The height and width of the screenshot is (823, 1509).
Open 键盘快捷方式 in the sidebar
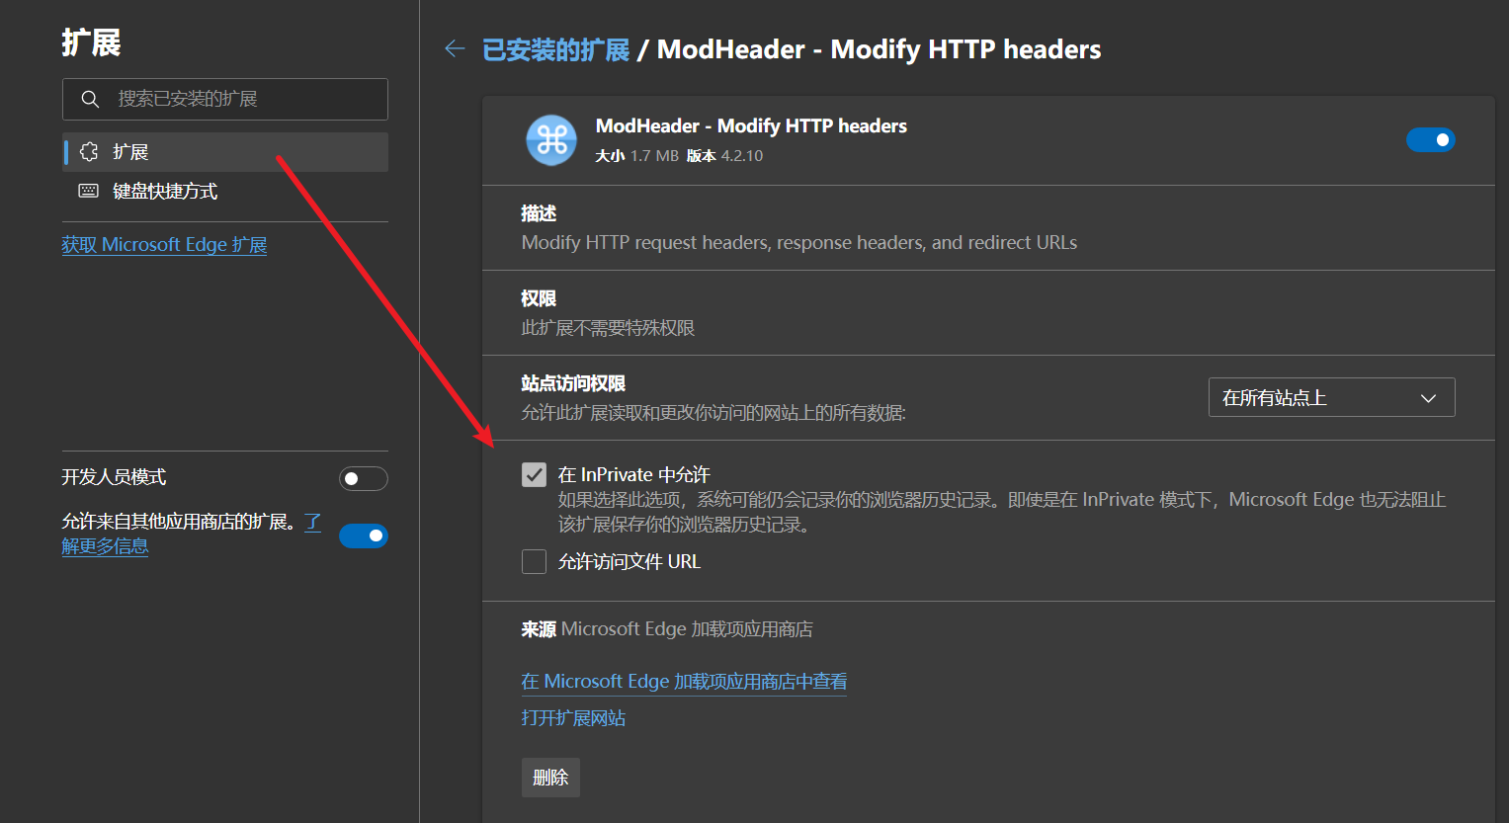225,192
